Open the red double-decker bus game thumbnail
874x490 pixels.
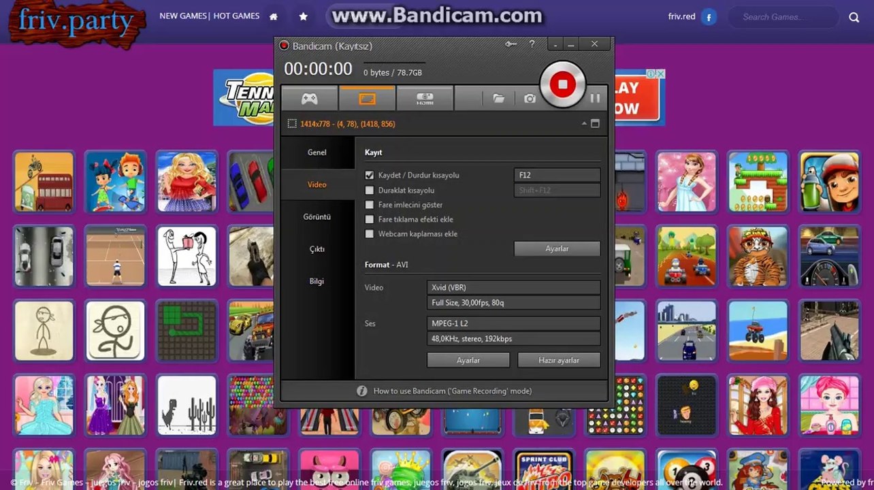pos(44,182)
